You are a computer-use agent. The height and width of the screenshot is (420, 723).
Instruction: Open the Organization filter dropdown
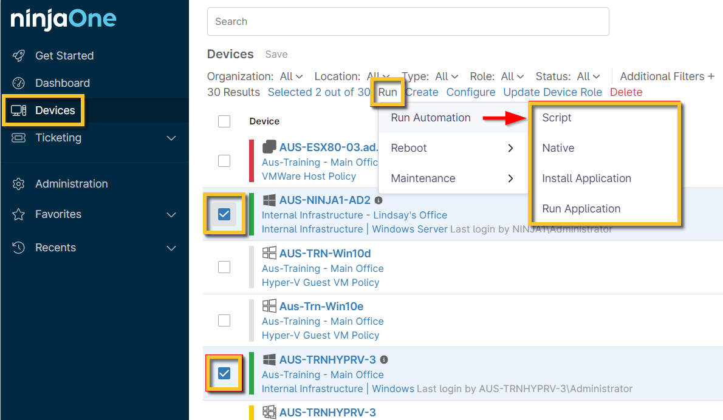pyautogui.click(x=291, y=76)
